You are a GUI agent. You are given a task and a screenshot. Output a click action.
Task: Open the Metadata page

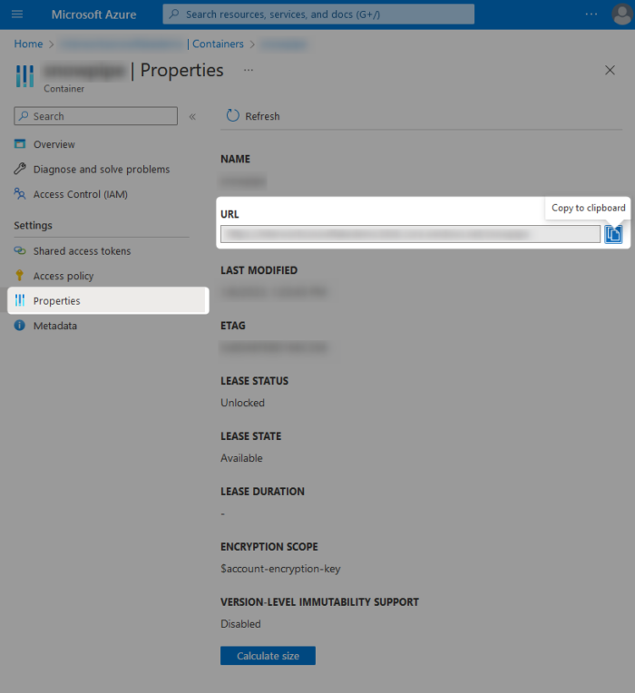[54, 326]
